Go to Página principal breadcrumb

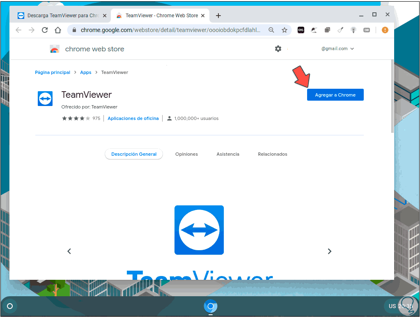coord(53,72)
